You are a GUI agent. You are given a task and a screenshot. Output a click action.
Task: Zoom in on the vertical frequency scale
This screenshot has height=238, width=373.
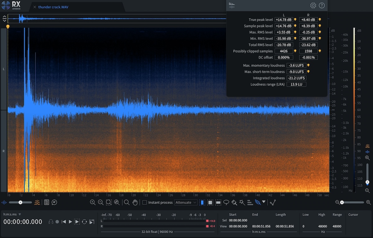[x=367, y=158]
